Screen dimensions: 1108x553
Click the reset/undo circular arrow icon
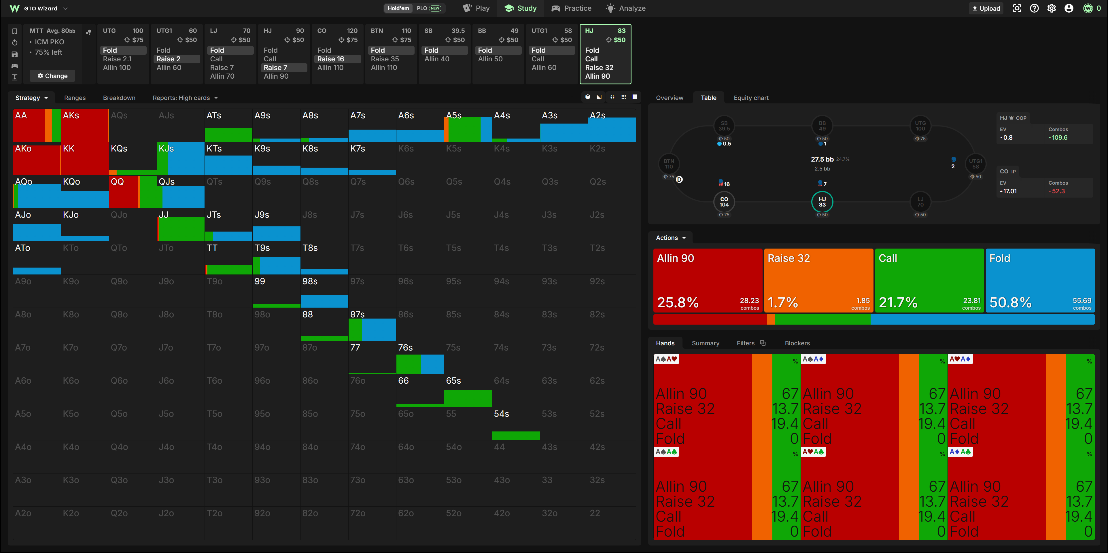tap(15, 43)
